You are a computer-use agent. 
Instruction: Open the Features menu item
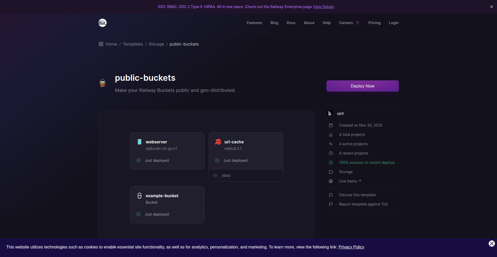point(254,23)
